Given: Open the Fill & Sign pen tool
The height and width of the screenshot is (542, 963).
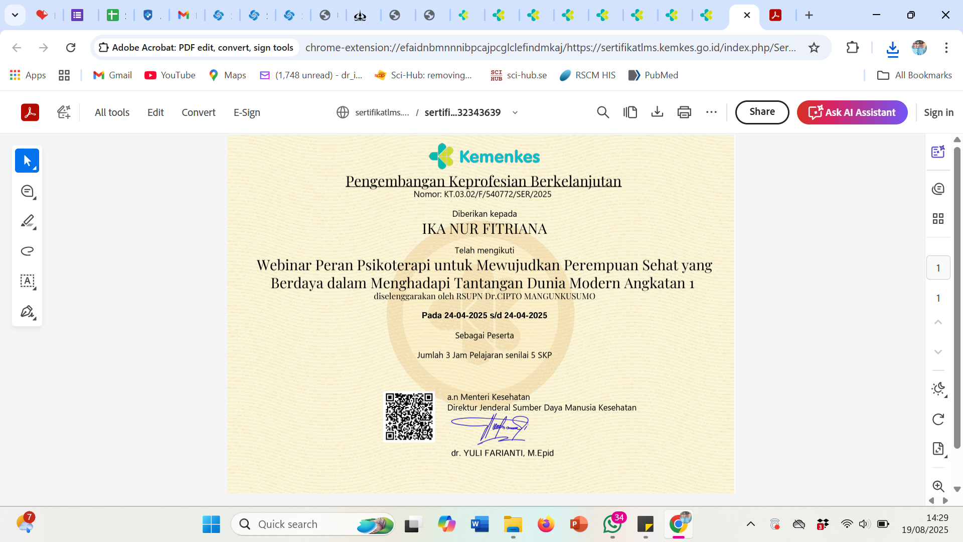Looking at the screenshot, I should (x=27, y=312).
